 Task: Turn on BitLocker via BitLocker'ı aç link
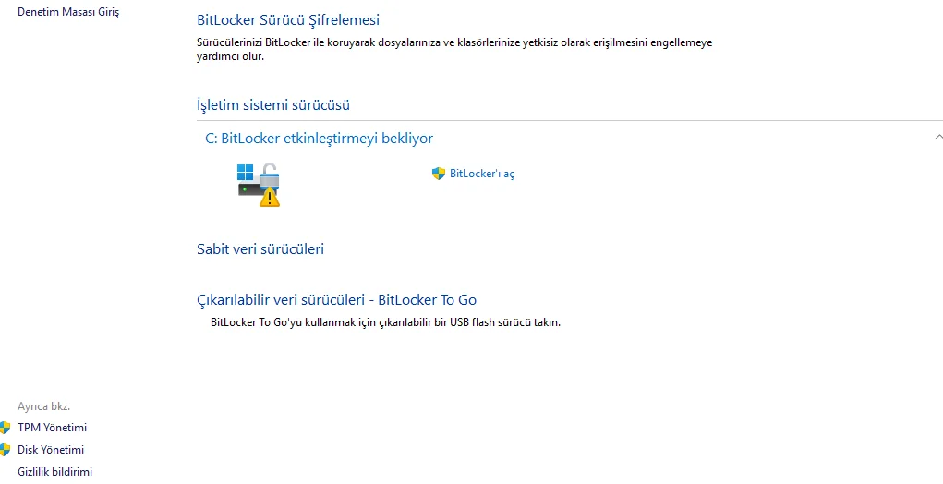[481, 174]
